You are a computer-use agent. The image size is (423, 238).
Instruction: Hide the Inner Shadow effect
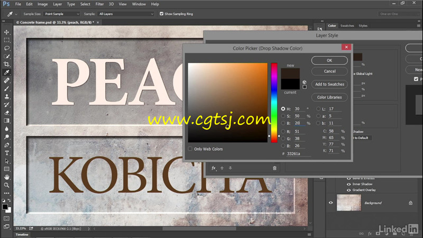(x=348, y=184)
